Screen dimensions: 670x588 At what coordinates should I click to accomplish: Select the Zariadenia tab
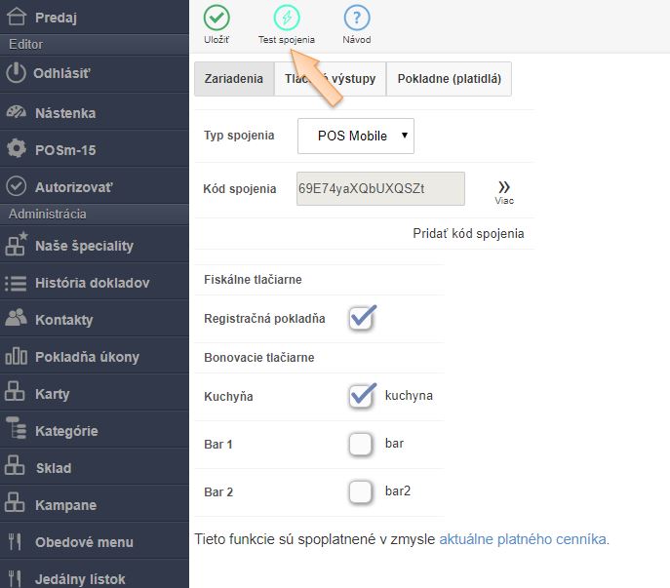(x=233, y=79)
